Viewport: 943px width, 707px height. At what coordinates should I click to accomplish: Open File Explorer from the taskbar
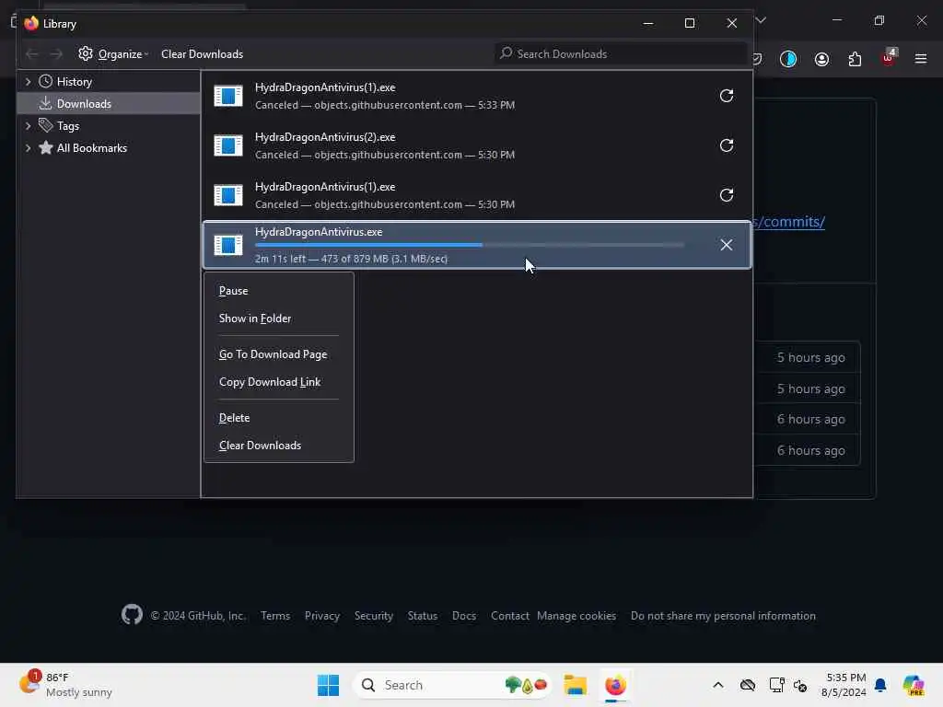(x=575, y=685)
